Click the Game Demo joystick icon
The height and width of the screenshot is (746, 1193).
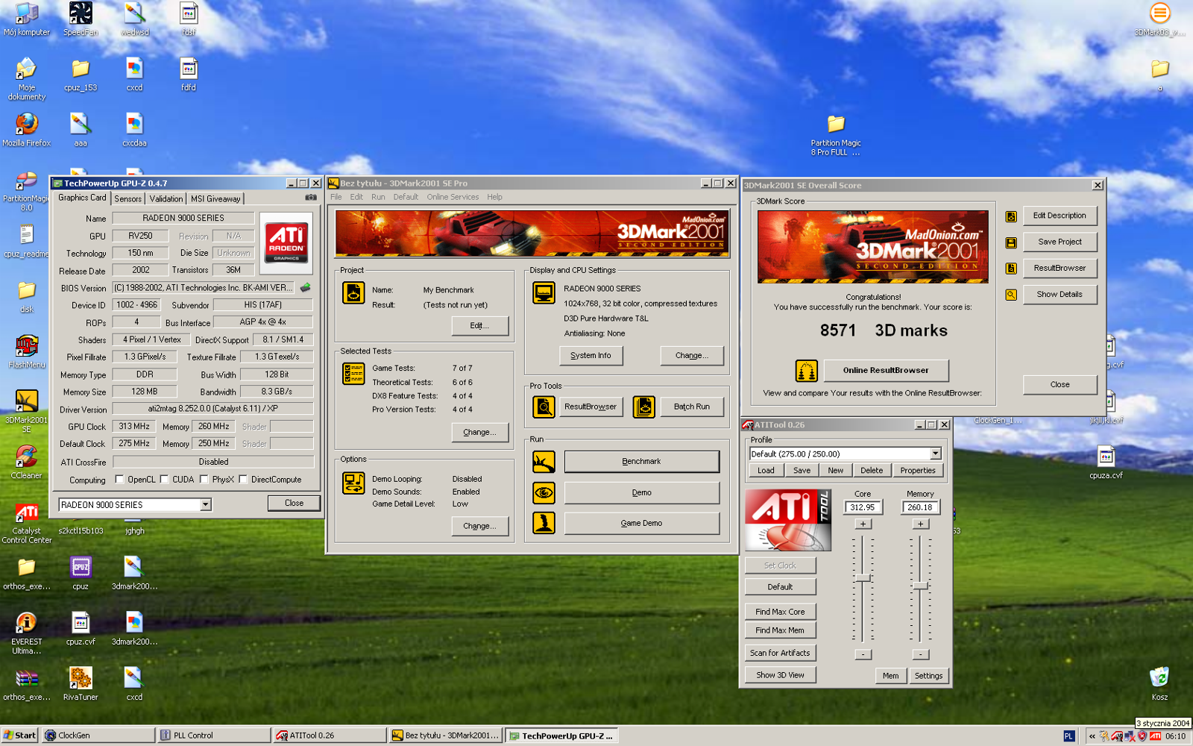544,523
